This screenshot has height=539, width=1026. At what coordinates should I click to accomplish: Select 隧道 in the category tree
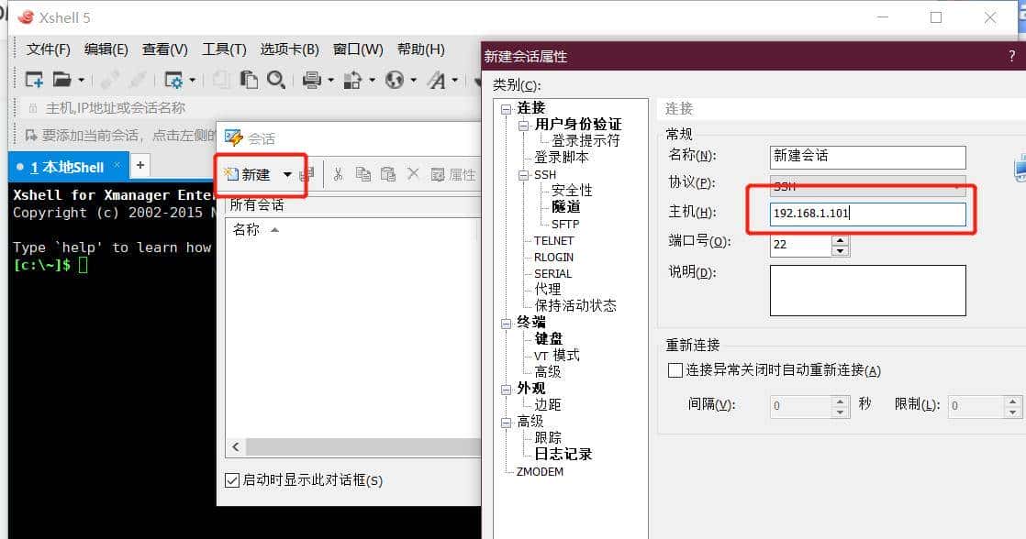pyautogui.click(x=566, y=207)
